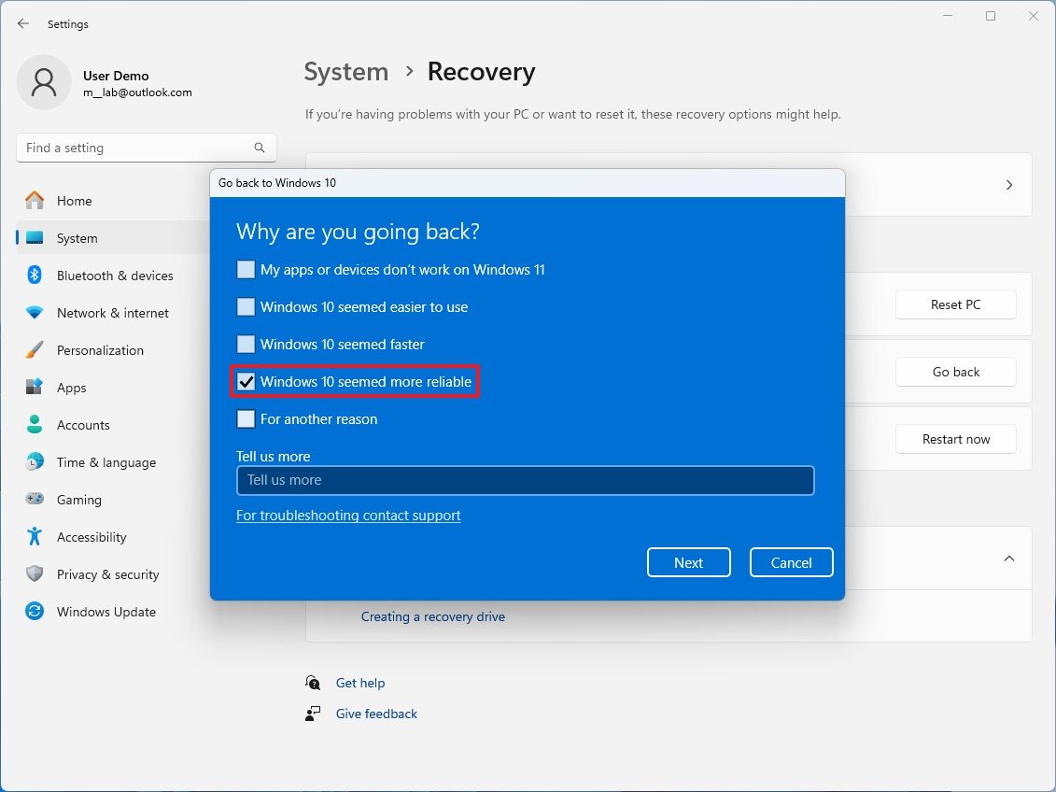Click the Next button in the dialog
Image resolution: width=1056 pixels, height=792 pixels.
(x=688, y=562)
